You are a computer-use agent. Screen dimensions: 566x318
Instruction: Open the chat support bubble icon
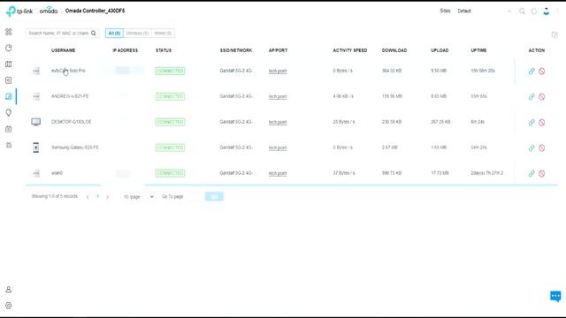coord(555,296)
